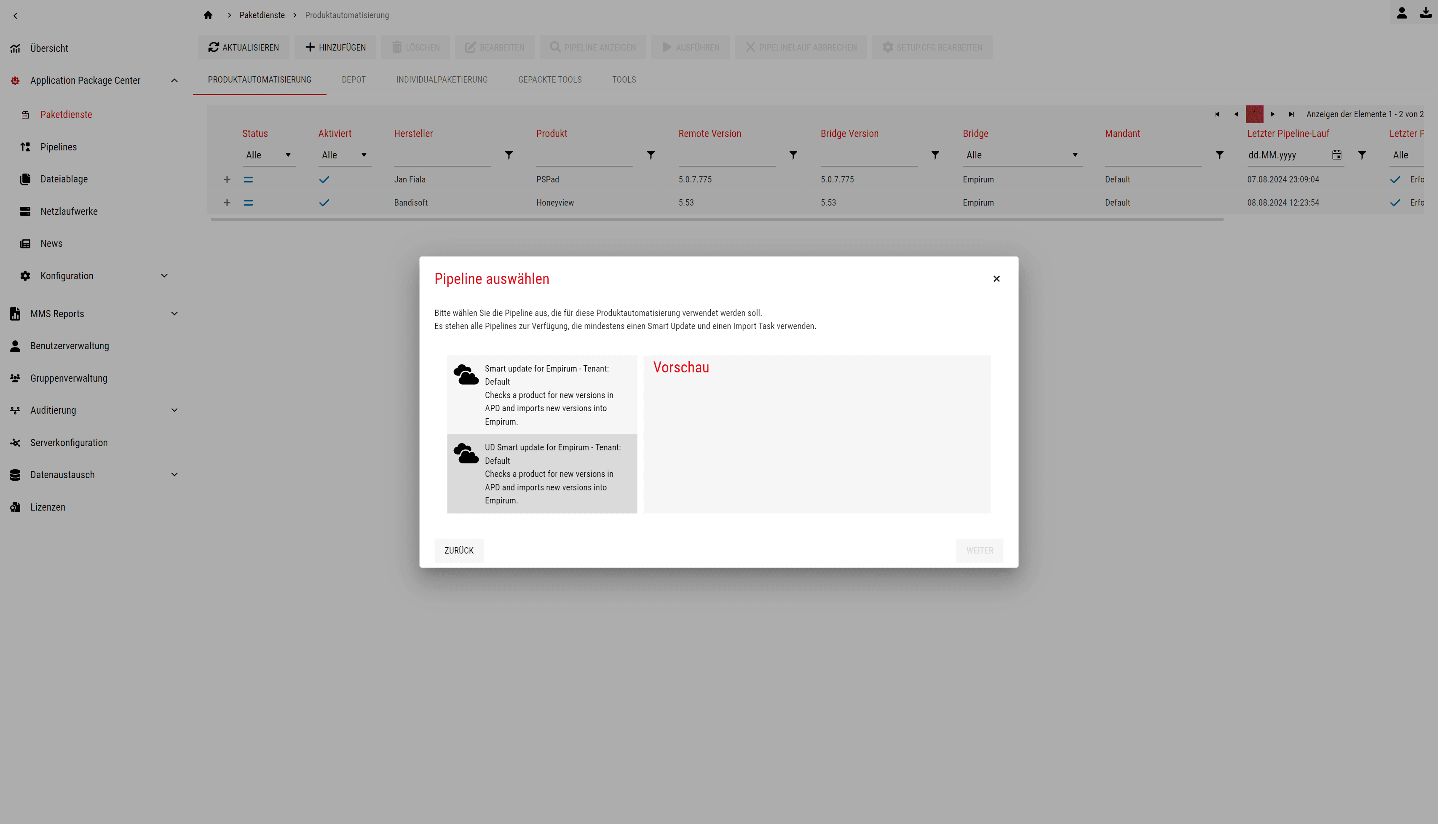Toggle the Aktiviert checkmark for PSPad row
Screen dimensions: 1438x824
[324, 179]
